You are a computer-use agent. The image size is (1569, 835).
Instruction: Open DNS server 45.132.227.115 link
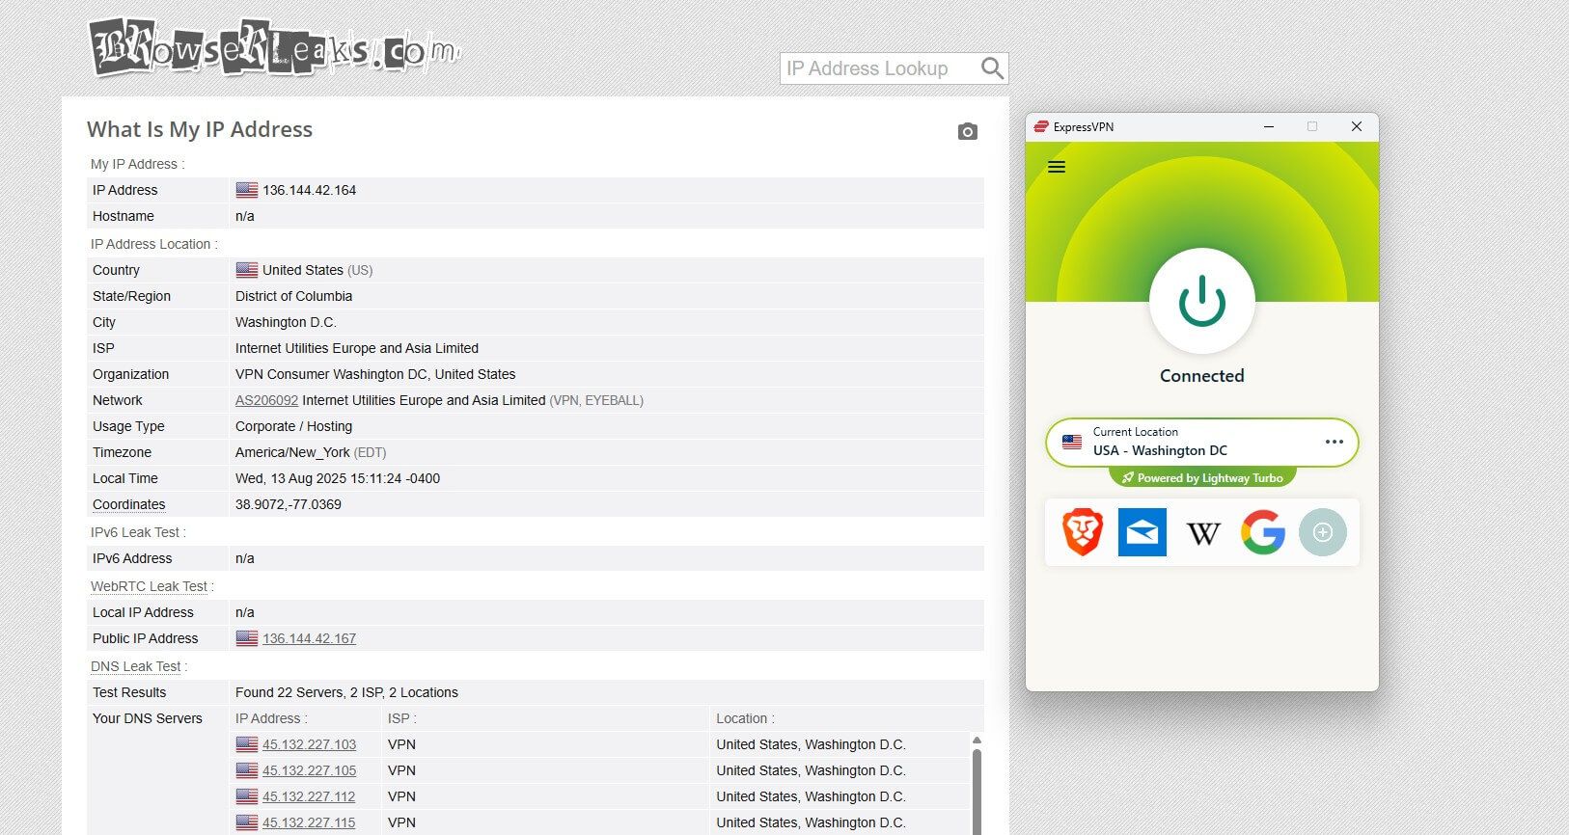point(309,822)
